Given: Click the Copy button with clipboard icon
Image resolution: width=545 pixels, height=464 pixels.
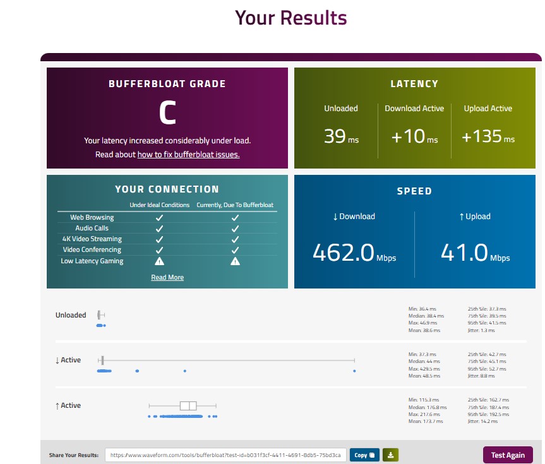Looking at the screenshot, I should pos(364,455).
